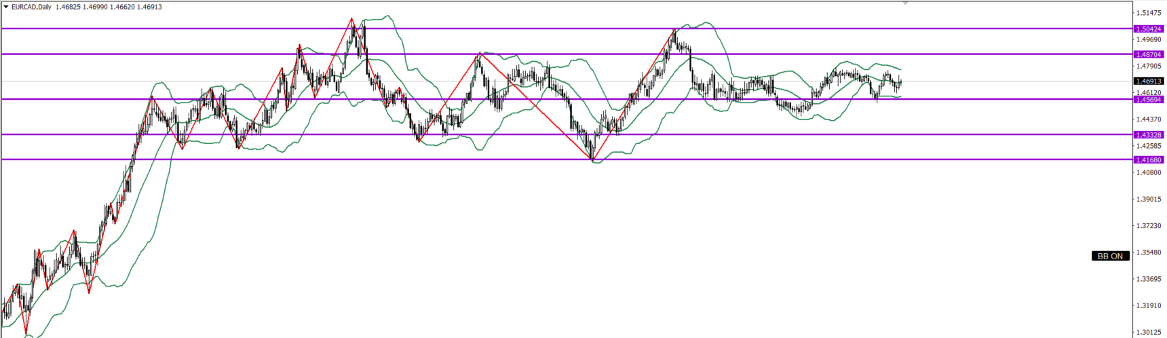Click the open price 1.46825 in header
The image size is (1167, 338).
click(x=69, y=7)
